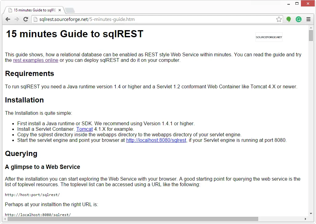Viewport: 316px width, 224px height.
Task: Open the rest examples online link
Action: pos(36,60)
